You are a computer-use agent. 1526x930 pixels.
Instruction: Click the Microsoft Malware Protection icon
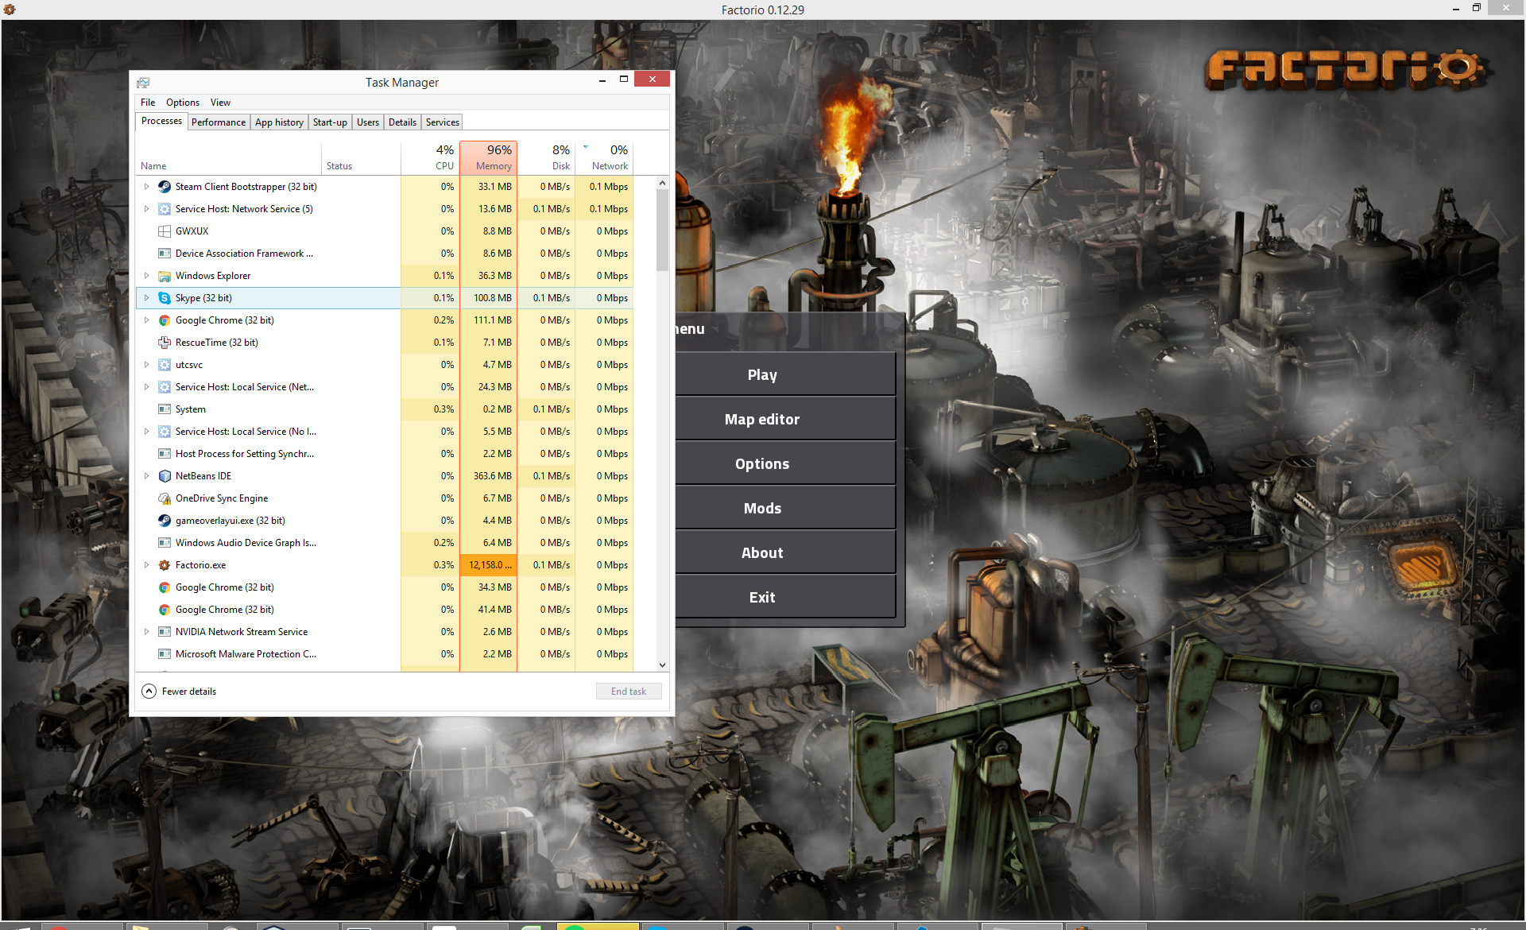(165, 654)
